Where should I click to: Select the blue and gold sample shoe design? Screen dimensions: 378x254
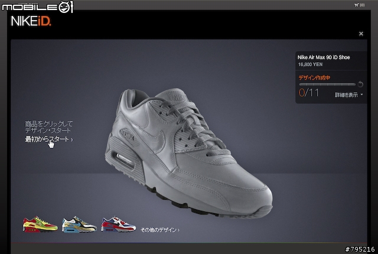pyautogui.click(x=79, y=224)
